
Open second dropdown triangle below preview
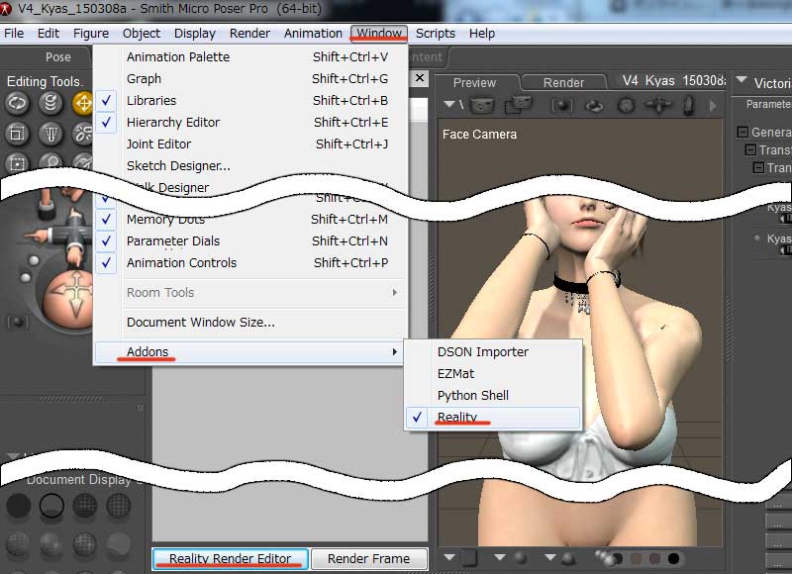[x=500, y=557]
